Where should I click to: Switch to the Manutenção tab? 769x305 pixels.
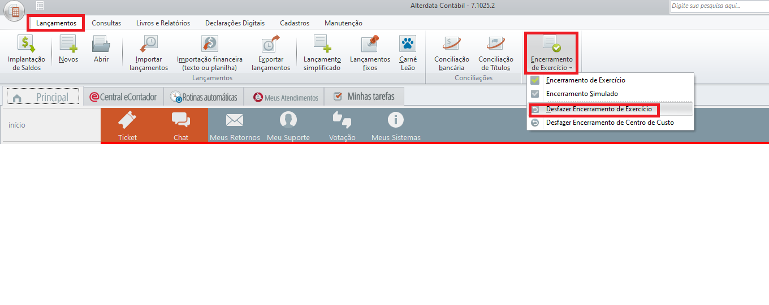click(343, 23)
